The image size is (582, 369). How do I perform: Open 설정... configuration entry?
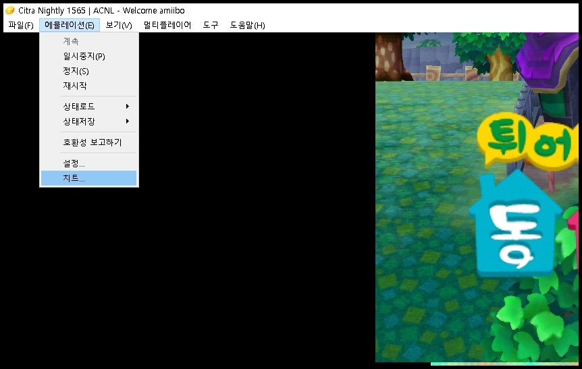(x=88, y=163)
